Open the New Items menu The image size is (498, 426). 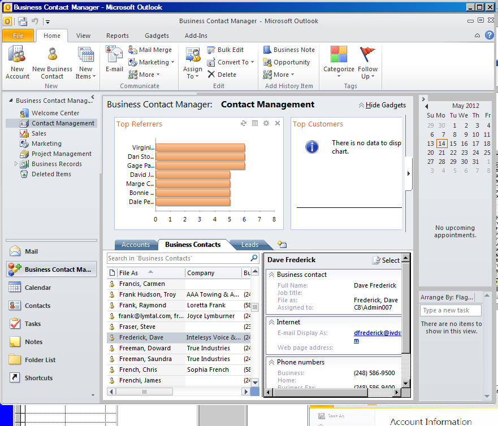coord(85,63)
